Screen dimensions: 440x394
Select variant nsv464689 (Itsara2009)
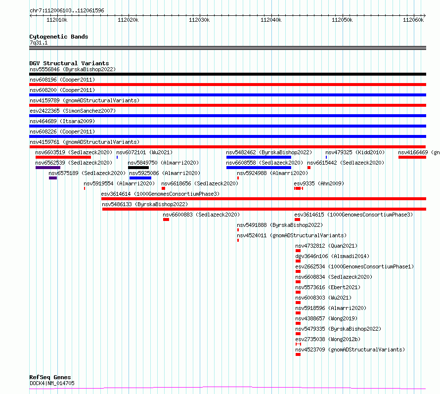[62, 121]
